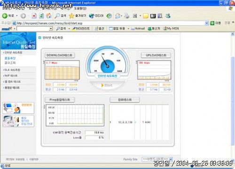Click the privacy policy footer link
This screenshot has width=235, height=169.
pos(15,159)
